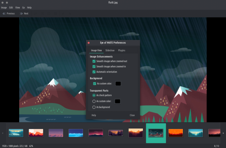
Task: Go to the Previous image
Action: tap(9, 14)
